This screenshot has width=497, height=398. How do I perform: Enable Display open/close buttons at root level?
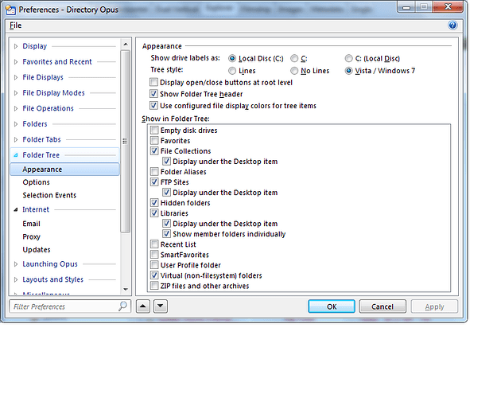point(153,82)
